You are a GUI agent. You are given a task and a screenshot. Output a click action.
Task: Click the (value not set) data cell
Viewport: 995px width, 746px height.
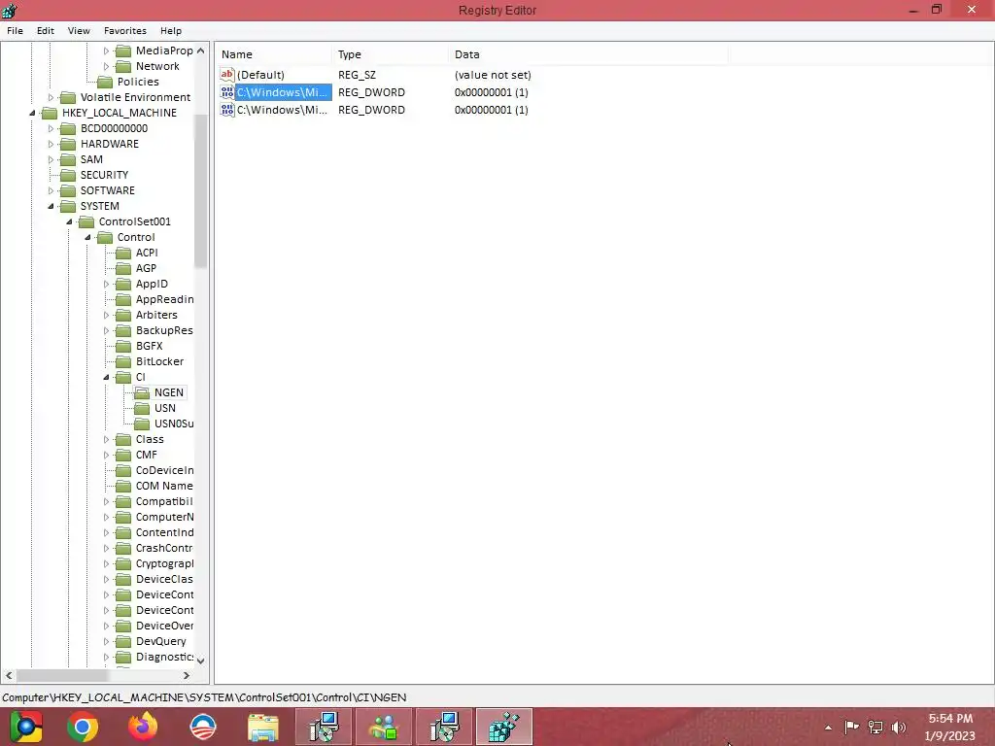pyautogui.click(x=493, y=75)
